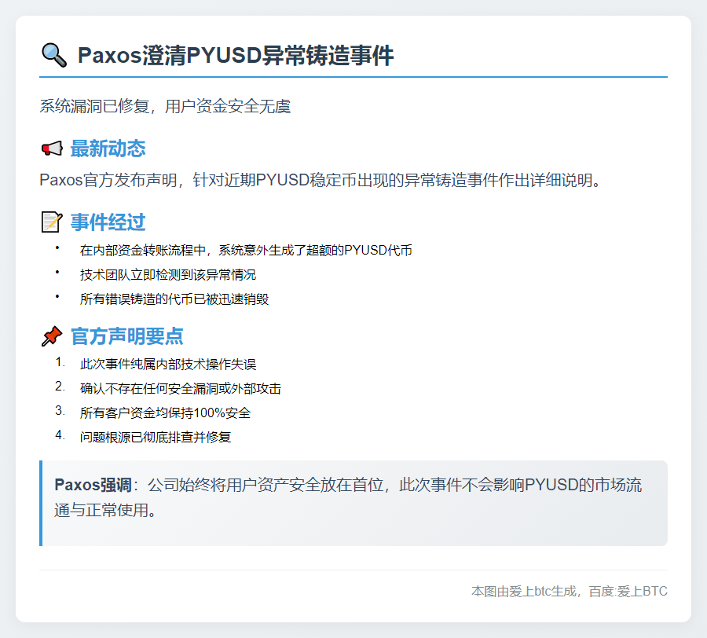This screenshot has height=638, width=707.
Task: Select the bullet about 内部资金转账流程
Action: pos(246,251)
